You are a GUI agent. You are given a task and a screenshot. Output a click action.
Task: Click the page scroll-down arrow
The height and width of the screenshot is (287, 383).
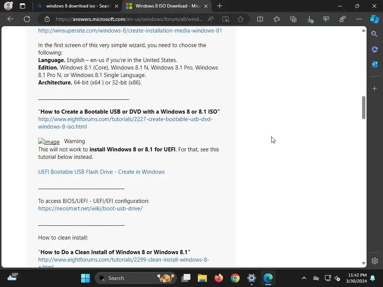pyautogui.click(x=364, y=263)
